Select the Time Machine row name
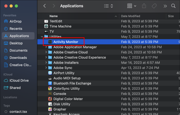This screenshot has width=180, height=115. click(x=61, y=26)
